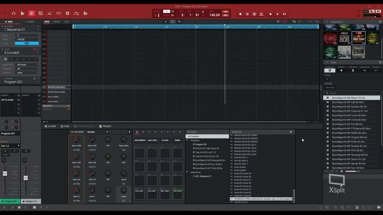Open the Pads tab in lower panel

(65, 126)
